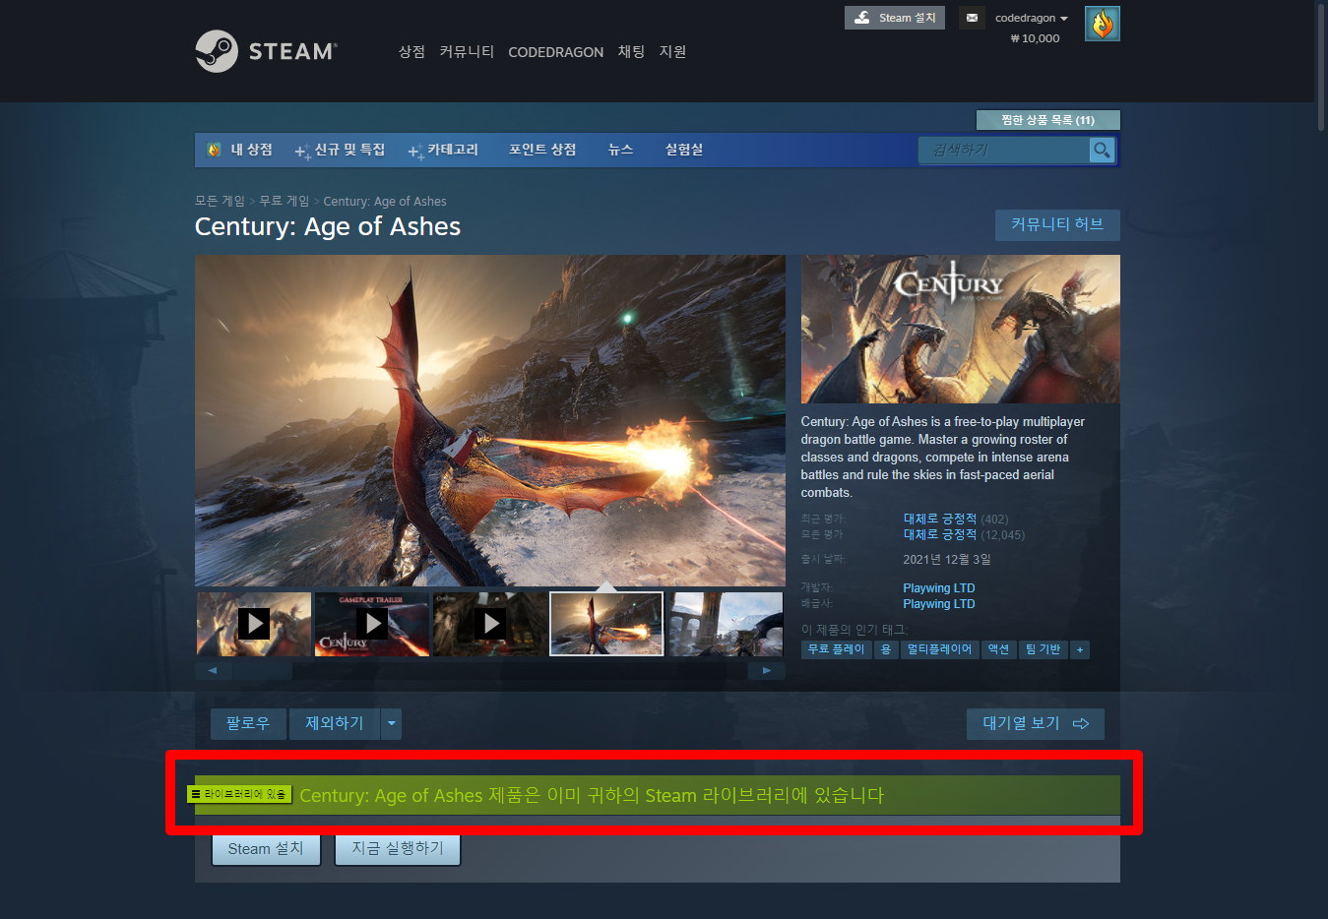Click right arrow of thumbnail strip
Viewport: 1328px width, 919px height.
click(767, 670)
